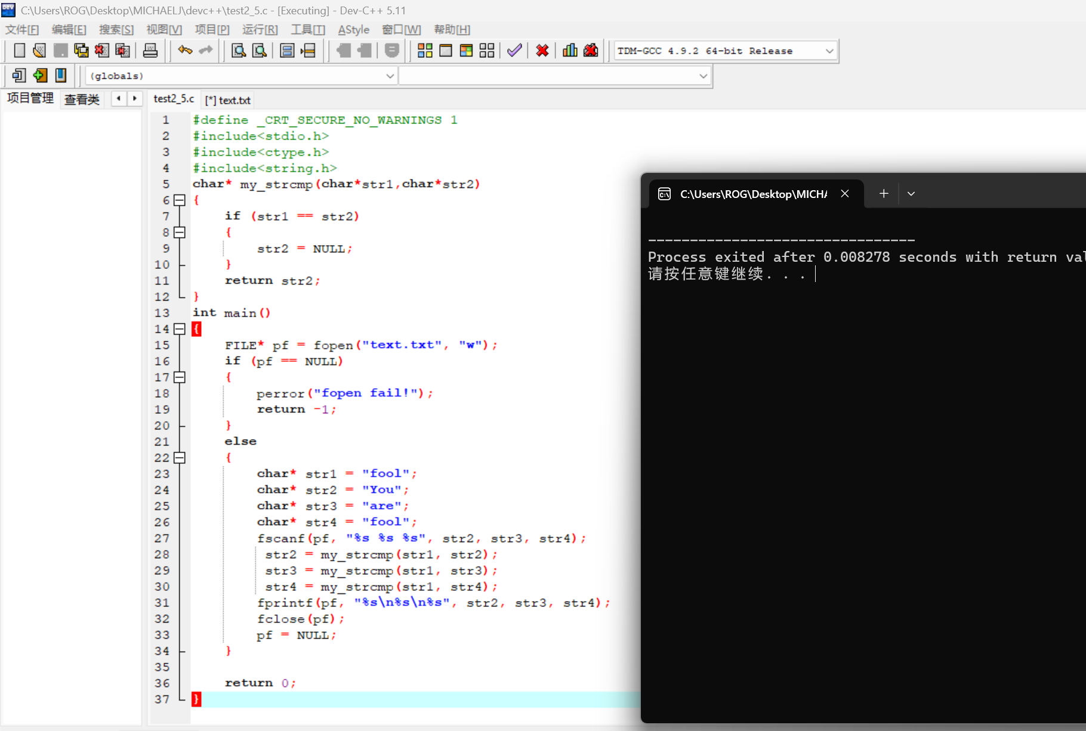Open a new console tab with plus
Screen dimensions: 1086x731
coord(884,194)
